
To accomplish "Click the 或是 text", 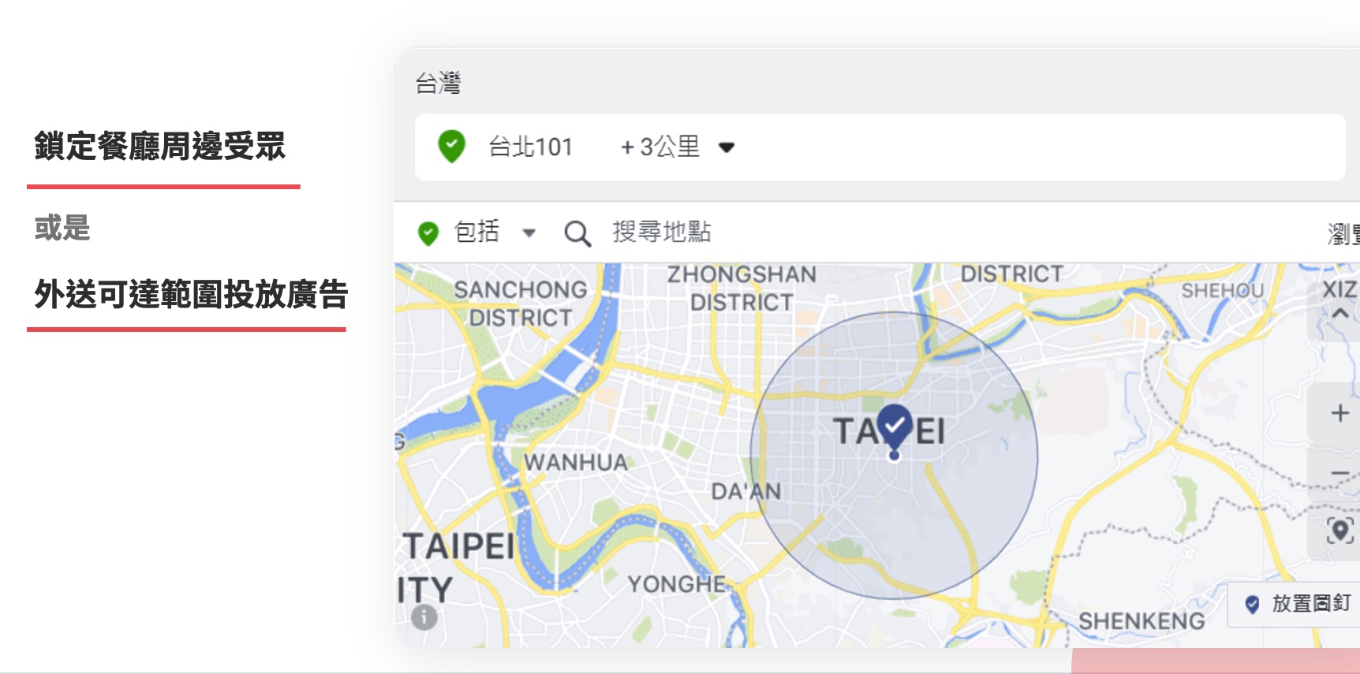I will coord(62,228).
